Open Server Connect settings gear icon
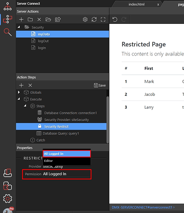This screenshot has width=184, height=213. point(85,20)
